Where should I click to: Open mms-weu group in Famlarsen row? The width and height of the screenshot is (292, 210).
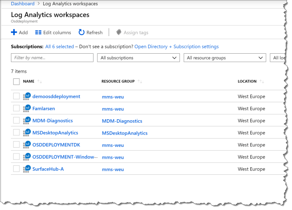tap(113, 109)
